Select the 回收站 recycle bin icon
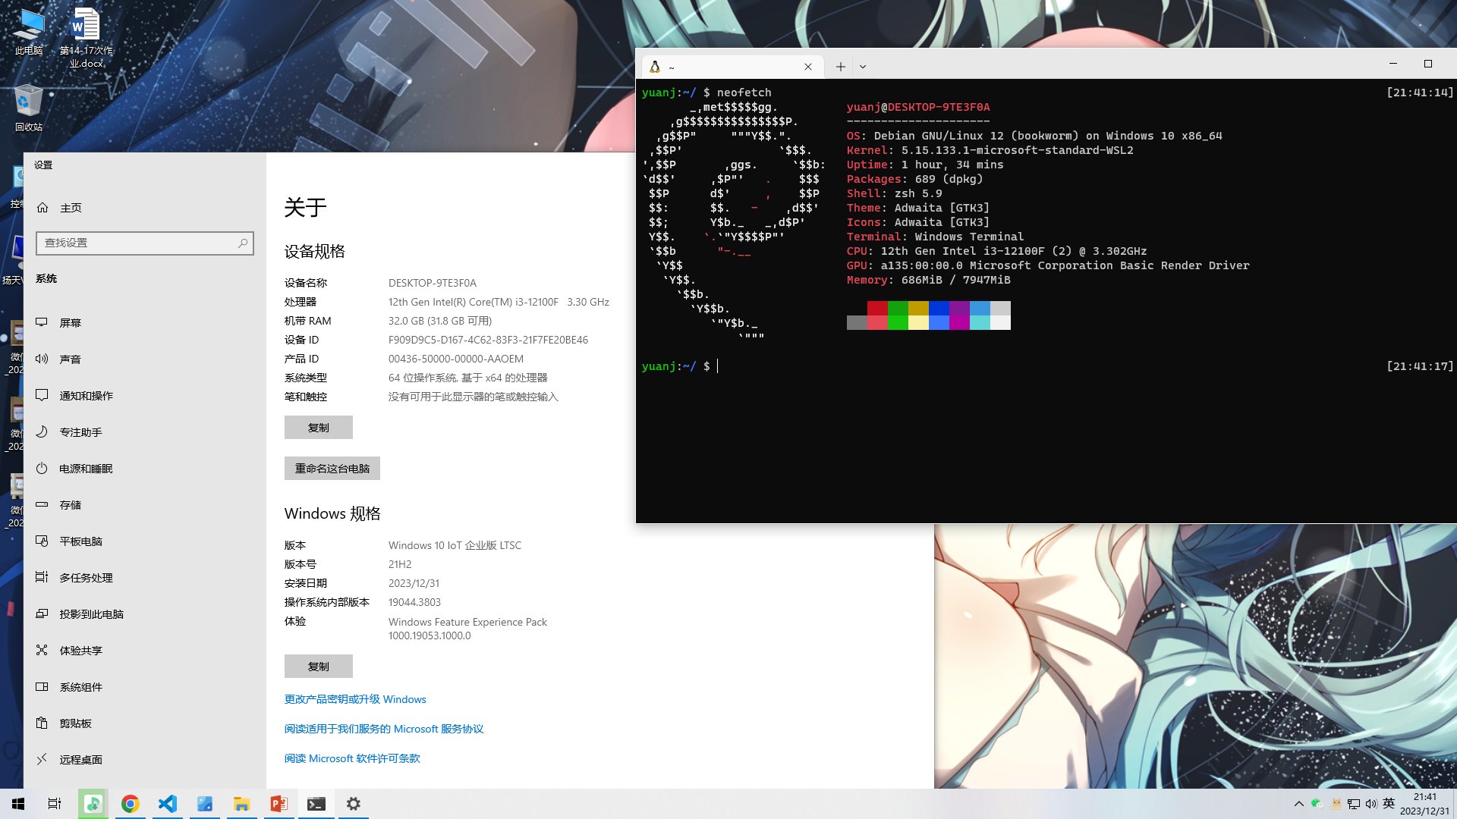This screenshot has width=1457, height=819. (x=29, y=108)
